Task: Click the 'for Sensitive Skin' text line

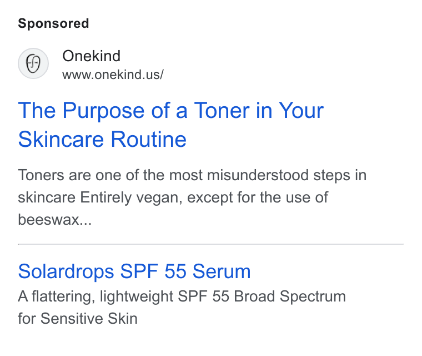Action: point(78,319)
